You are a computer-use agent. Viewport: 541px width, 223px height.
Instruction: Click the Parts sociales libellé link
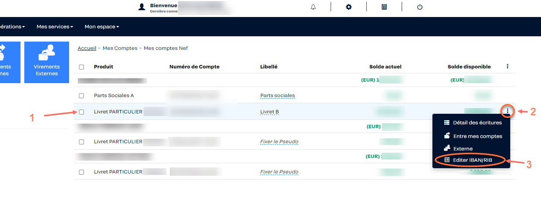point(278,96)
